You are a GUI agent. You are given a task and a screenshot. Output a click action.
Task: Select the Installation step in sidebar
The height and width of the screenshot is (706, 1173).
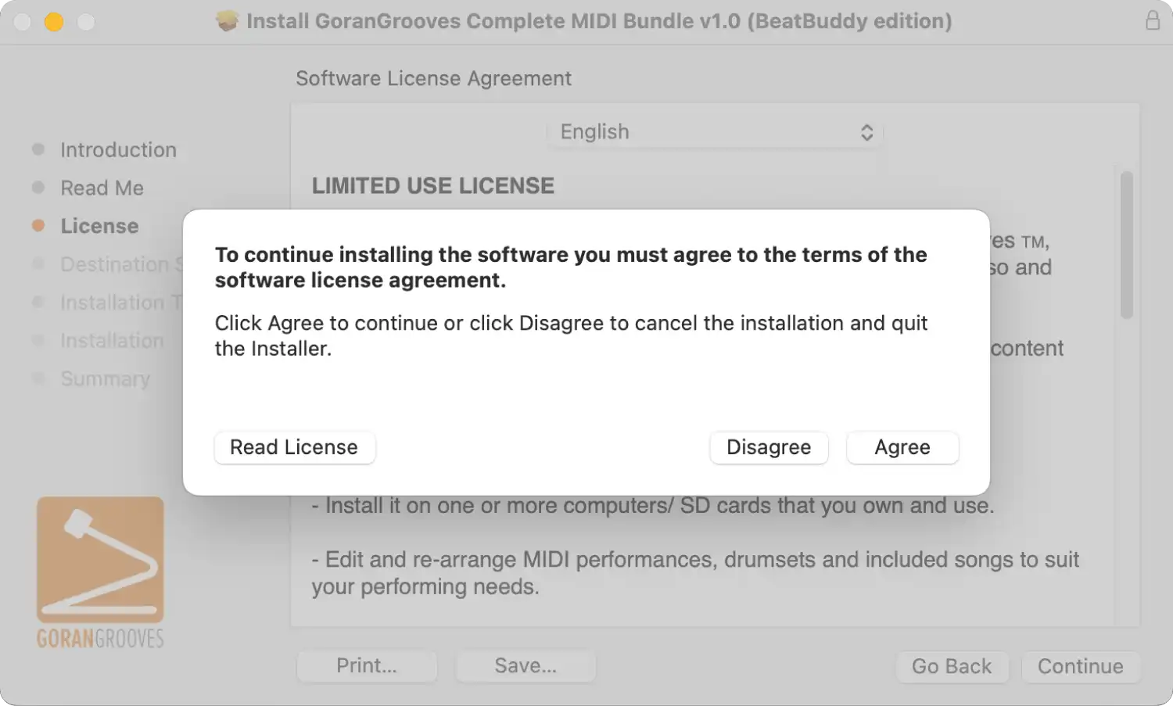pos(112,341)
